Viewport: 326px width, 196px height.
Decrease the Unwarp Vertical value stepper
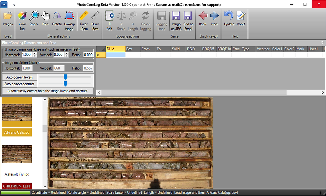(x=67, y=56)
